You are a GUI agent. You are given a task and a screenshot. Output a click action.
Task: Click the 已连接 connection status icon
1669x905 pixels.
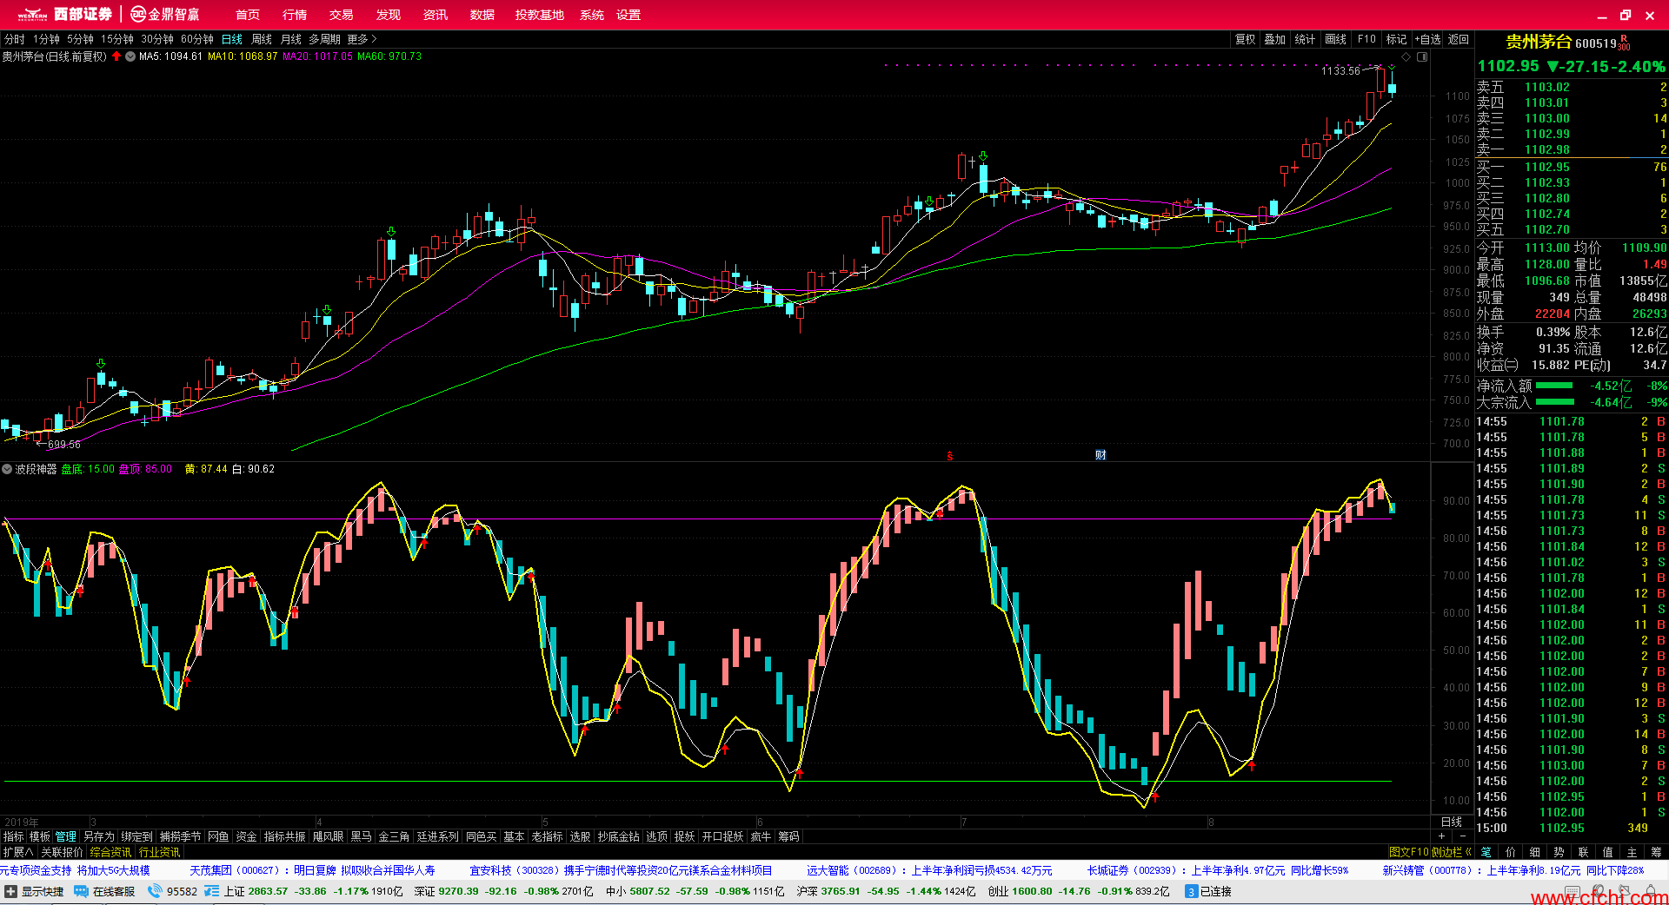[1192, 891]
